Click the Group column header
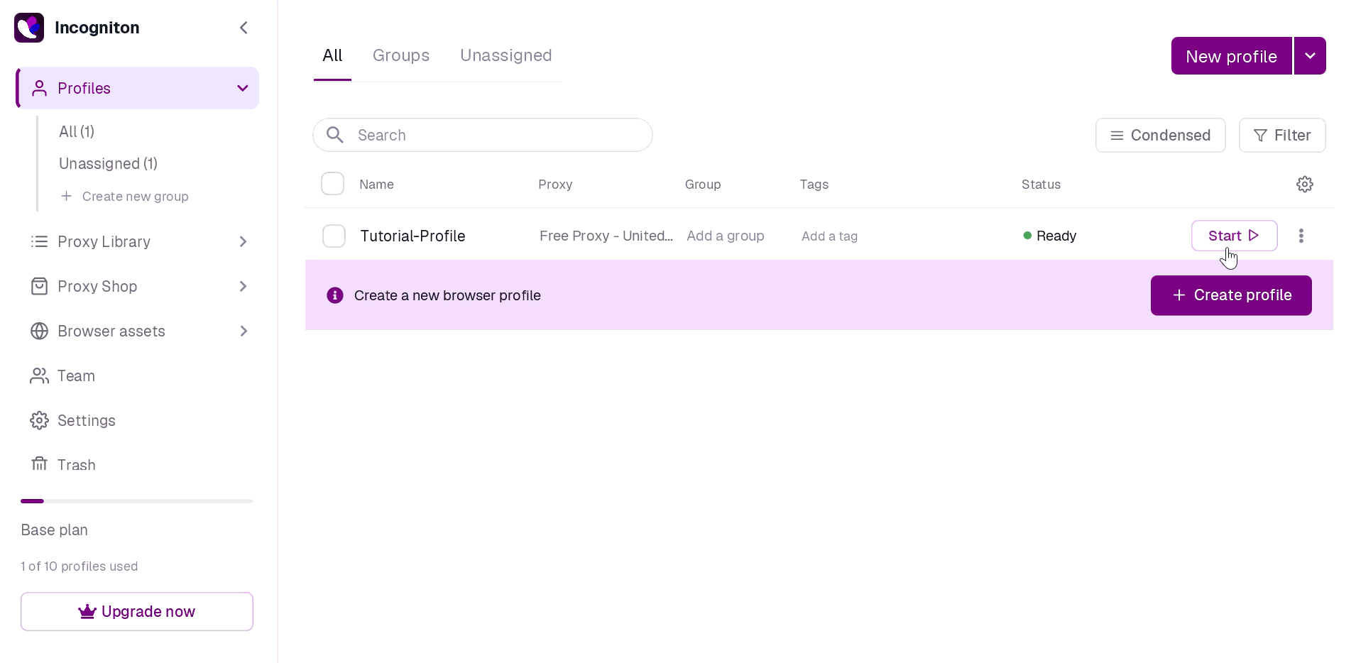The image size is (1356, 663). [703, 185]
